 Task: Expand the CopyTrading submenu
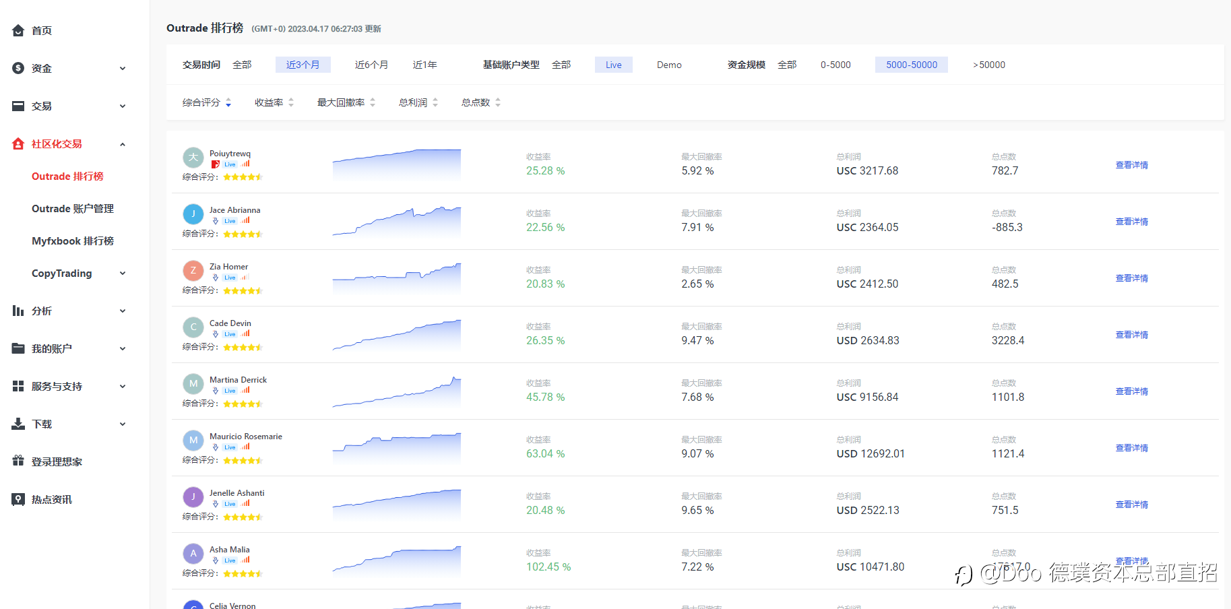(123, 273)
